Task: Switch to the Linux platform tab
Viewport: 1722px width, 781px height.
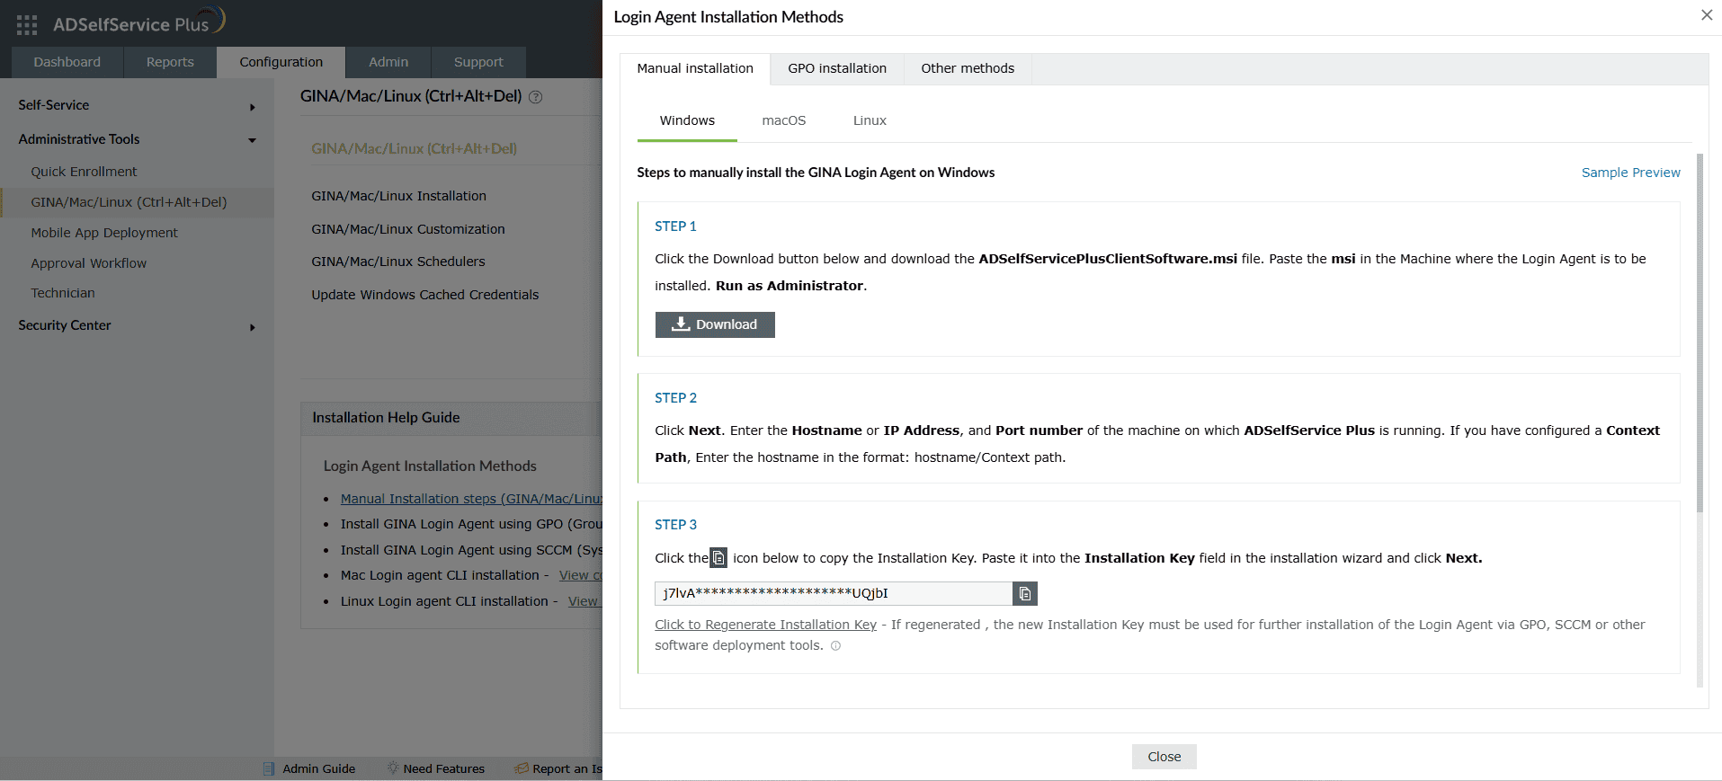Action: click(x=870, y=120)
